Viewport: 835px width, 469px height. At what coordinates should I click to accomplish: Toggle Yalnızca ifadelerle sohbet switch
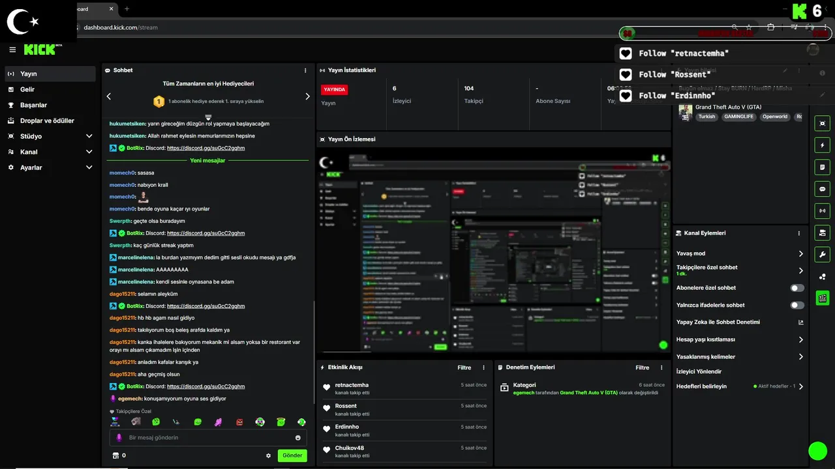(797, 305)
